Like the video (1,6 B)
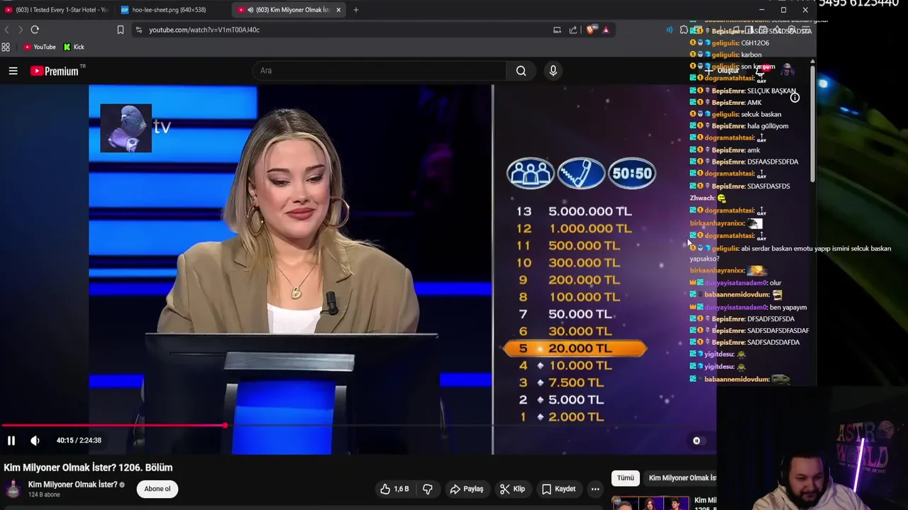Screen dimensions: 908x510 (394, 489)
